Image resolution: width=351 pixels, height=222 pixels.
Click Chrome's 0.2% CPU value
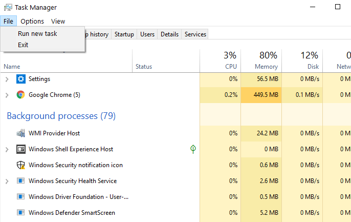[231, 95]
